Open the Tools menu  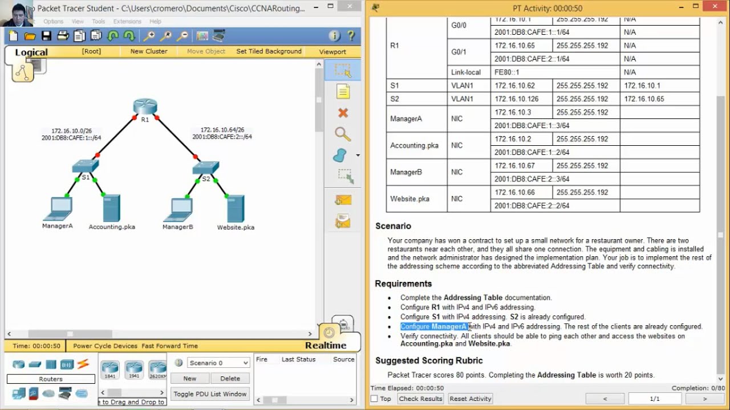[x=98, y=22]
